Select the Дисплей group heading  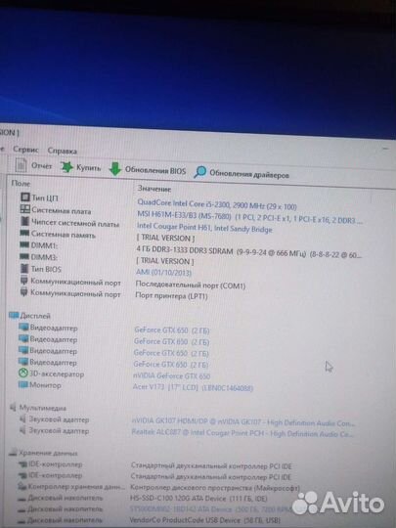[35, 316]
